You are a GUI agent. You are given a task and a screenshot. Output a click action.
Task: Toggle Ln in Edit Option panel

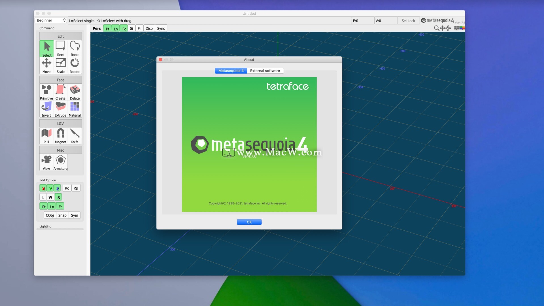click(x=52, y=207)
